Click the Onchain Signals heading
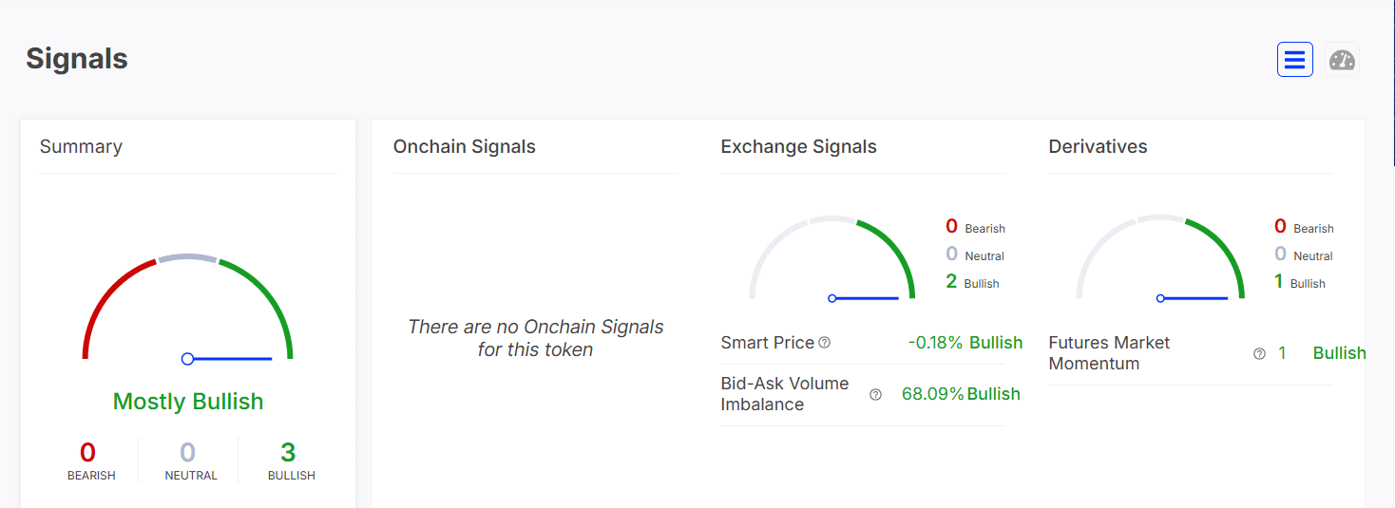The height and width of the screenshot is (508, 1395). click(465, 147)
